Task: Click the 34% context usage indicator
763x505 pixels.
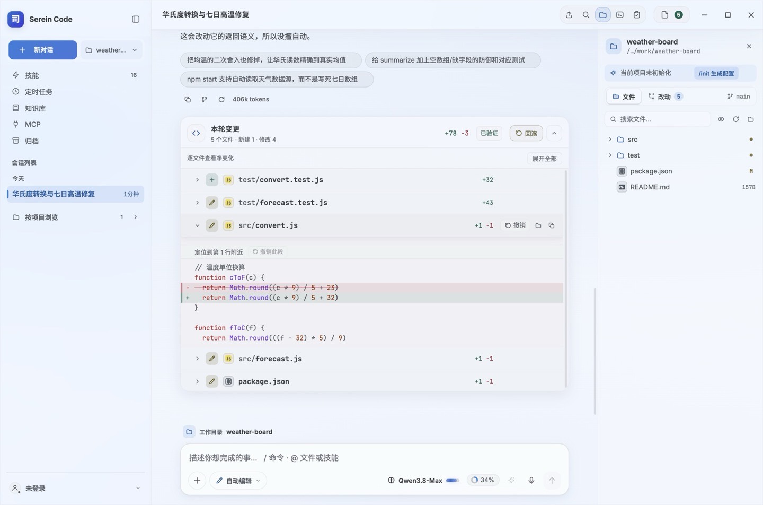Action: pyautogui.click(x=483, y=480)
